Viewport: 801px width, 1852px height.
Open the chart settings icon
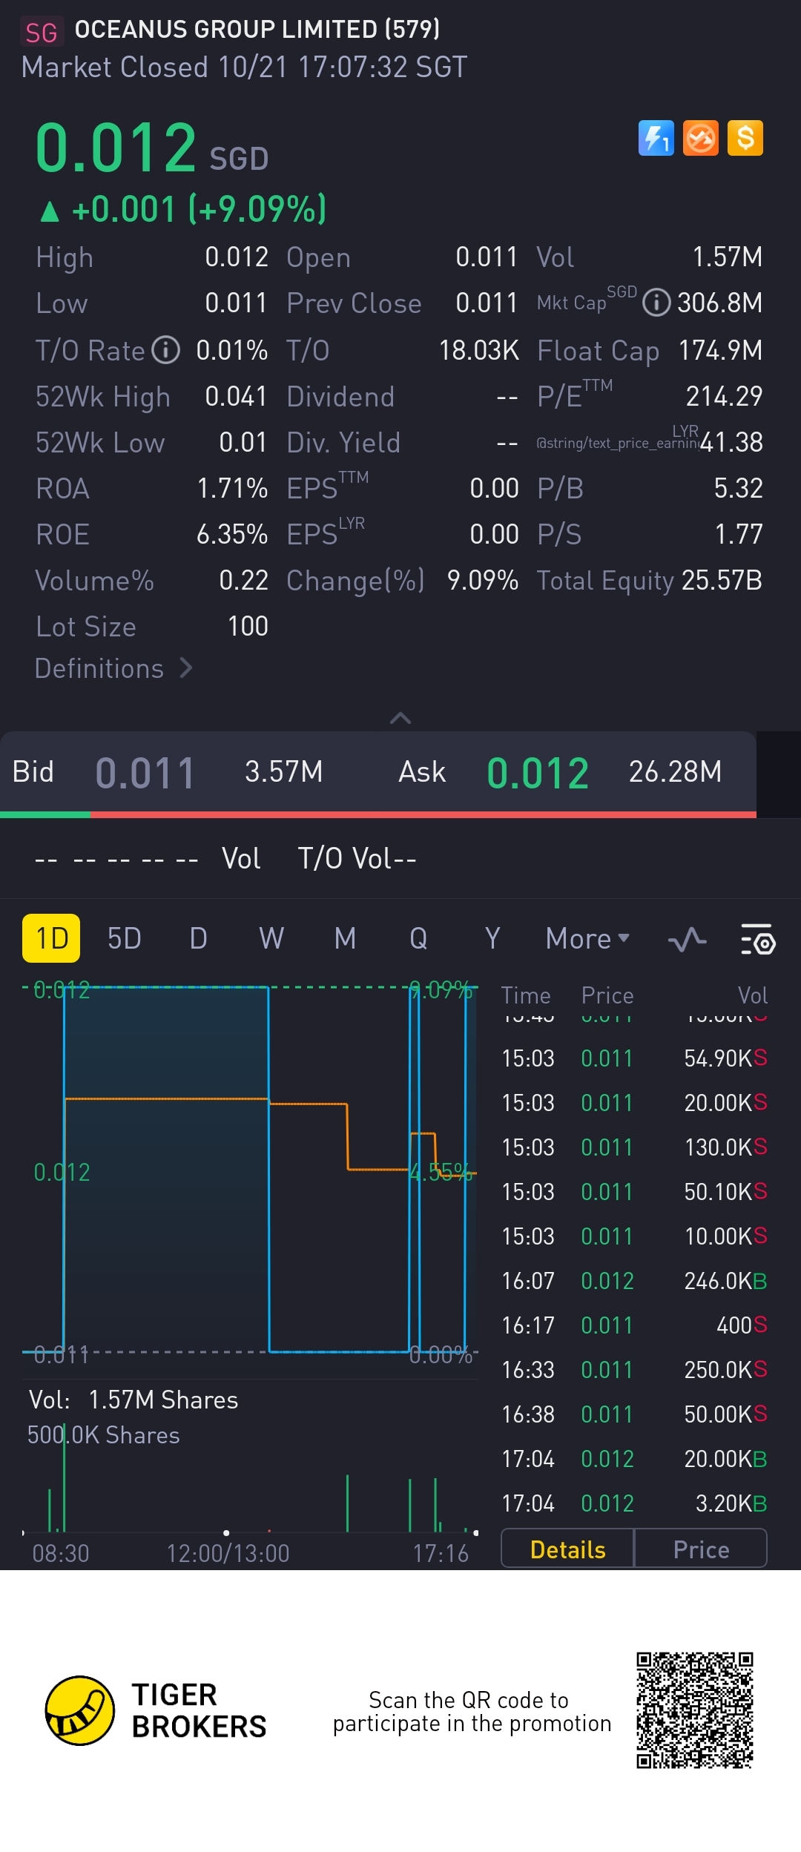pos(758,939)
